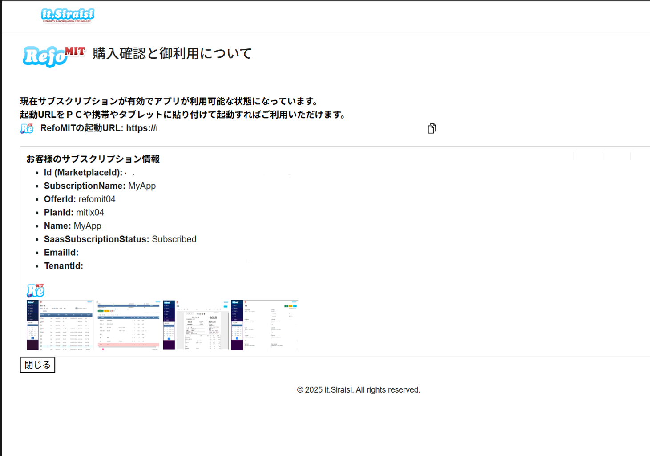The image size is (650, 456).
Task: Click the Re MIT icon above screenshots
Action: [x=36, y=290]
